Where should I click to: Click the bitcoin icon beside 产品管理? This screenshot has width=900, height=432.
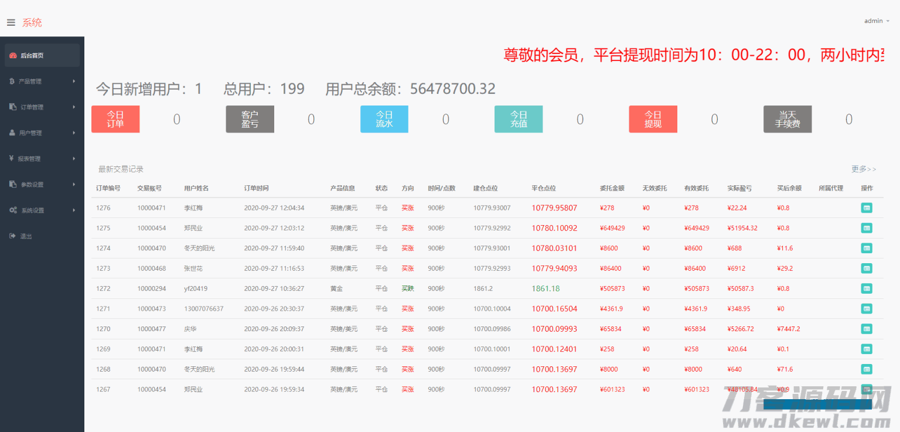12,81
